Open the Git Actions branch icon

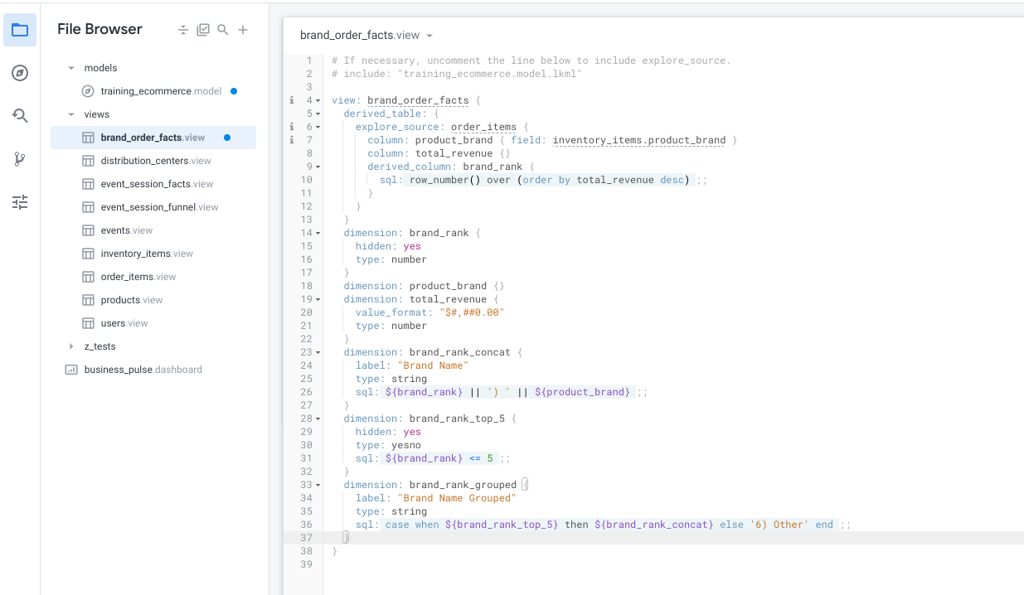point(20,159)
